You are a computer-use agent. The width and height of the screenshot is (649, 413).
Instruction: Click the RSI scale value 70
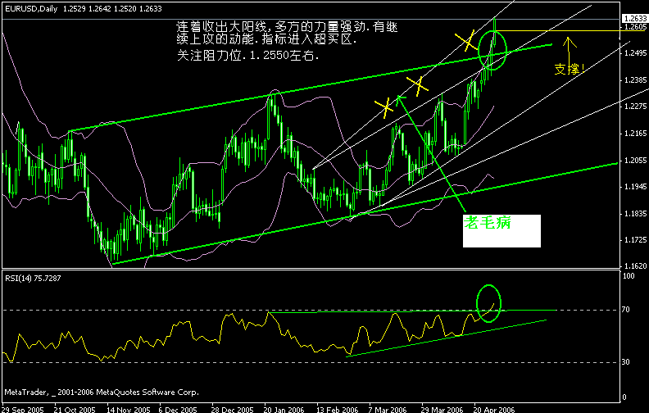tap(626, 310)
